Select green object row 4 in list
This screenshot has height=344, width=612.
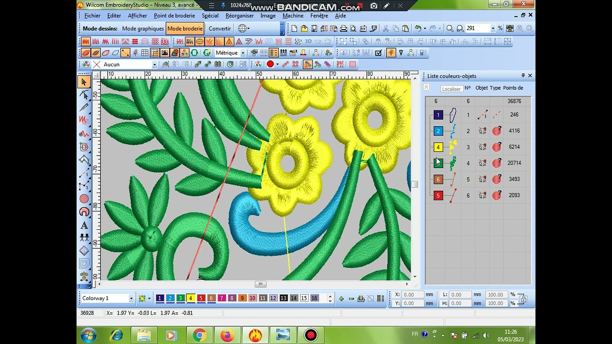[478, 163]
